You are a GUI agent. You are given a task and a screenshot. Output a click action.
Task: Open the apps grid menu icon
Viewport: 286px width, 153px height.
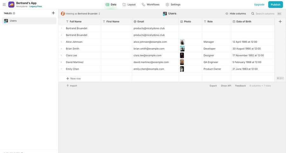click(x=4, y=4)
